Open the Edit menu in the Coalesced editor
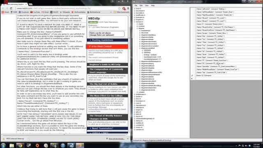The image size is (263, 148). (141, 5)
